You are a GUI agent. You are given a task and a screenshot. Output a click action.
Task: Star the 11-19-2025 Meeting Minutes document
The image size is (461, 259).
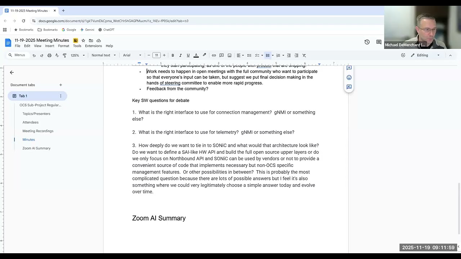click(x=83, y=41)
